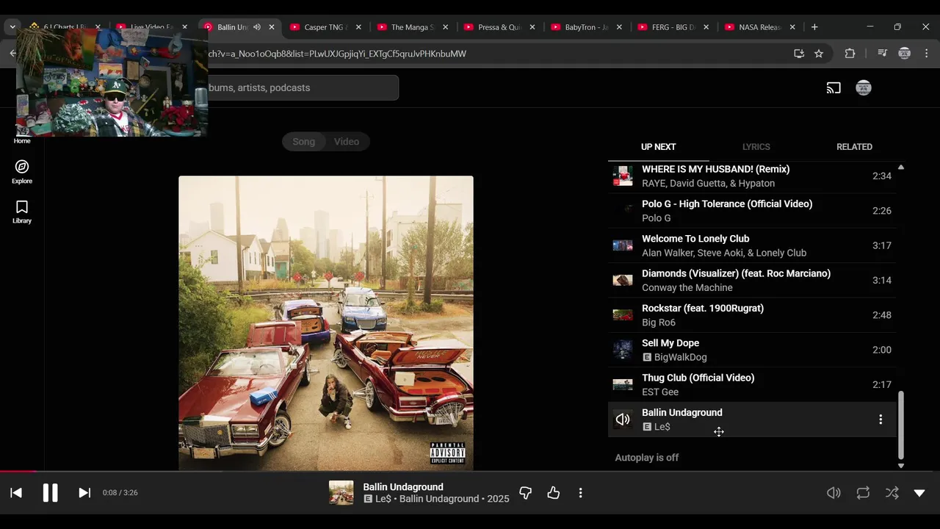Select the UP NEXT tab
This screenshot has height=529, width=940.
click(659, 147)
